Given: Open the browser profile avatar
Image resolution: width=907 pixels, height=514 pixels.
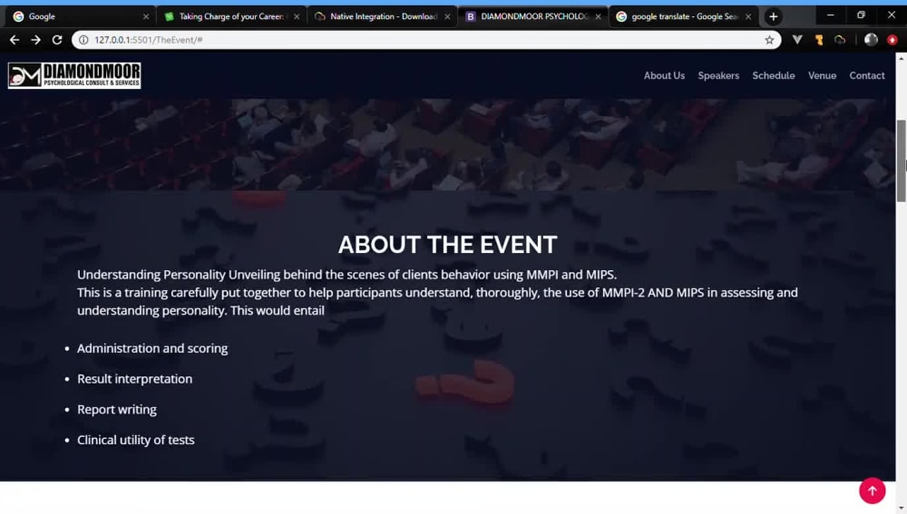Looking at the screenshot, I should 871,40.
